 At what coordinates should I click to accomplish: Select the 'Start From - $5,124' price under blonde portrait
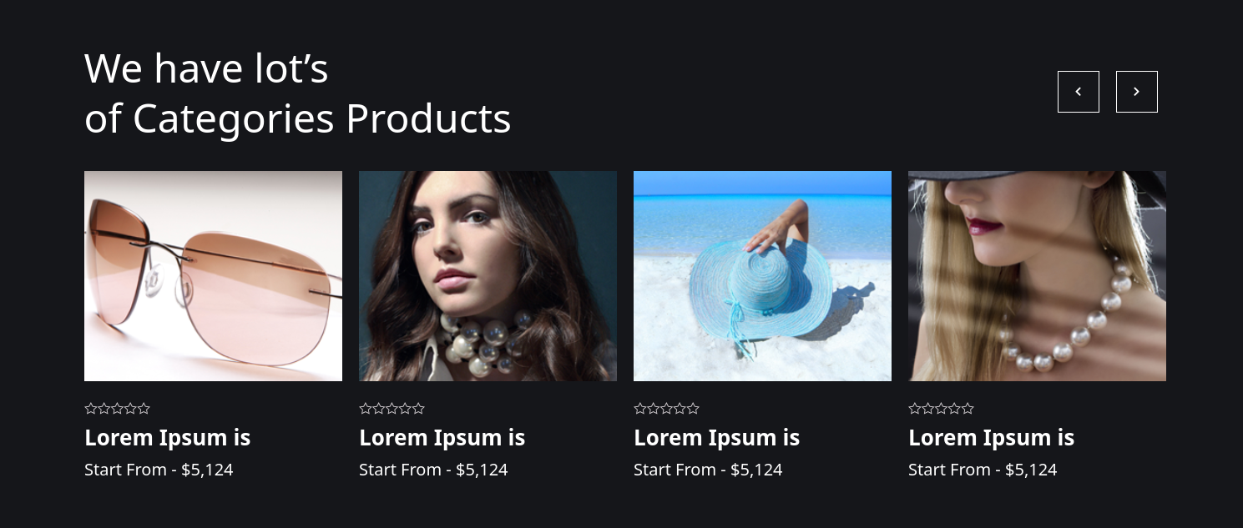pyautogui.click(x=983, y=470)
